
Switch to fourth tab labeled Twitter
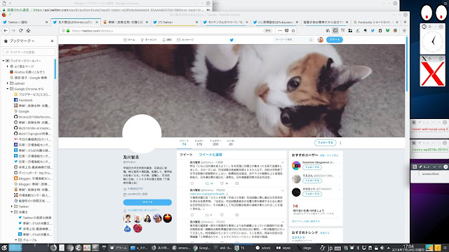click(x=175, y=22)
